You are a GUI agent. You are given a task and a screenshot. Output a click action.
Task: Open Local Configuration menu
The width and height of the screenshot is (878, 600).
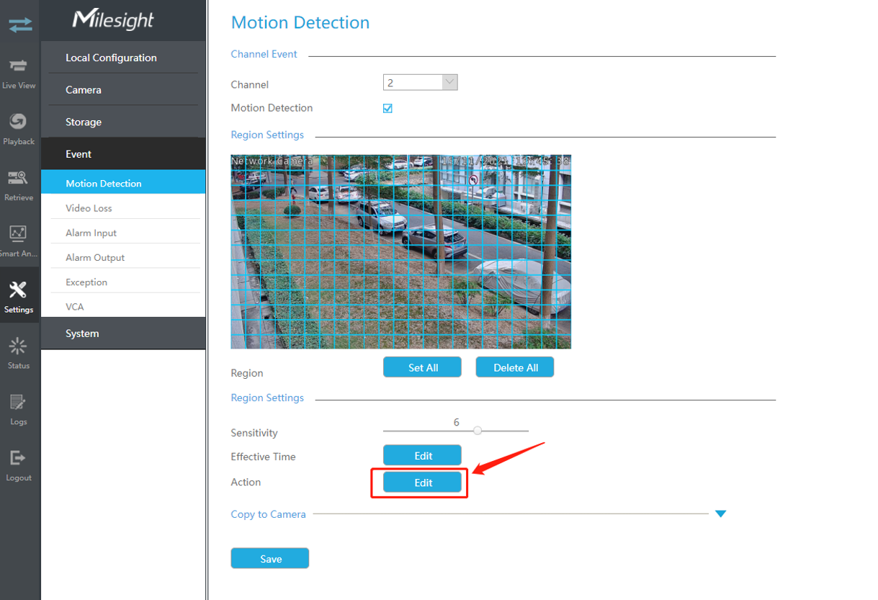pos(123,58)
